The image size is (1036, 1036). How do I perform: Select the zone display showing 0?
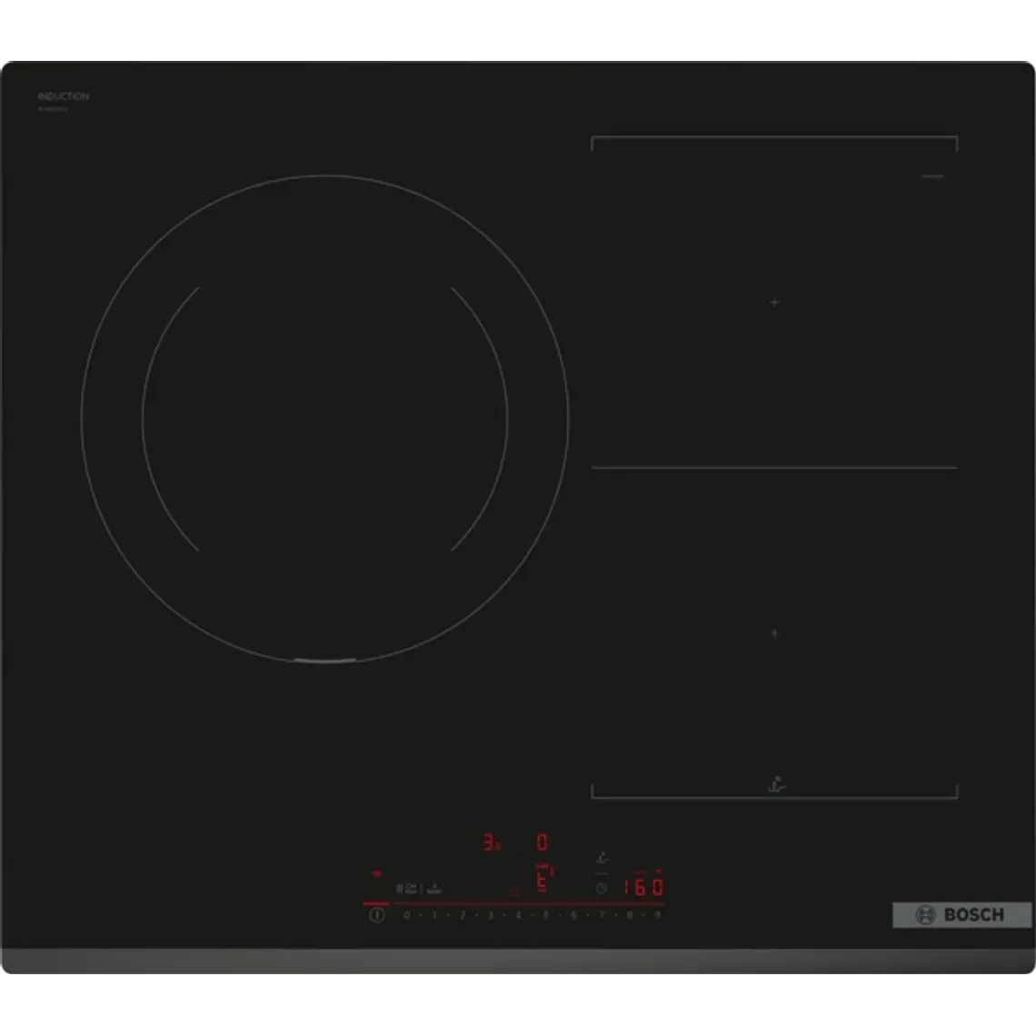point(543,842)
